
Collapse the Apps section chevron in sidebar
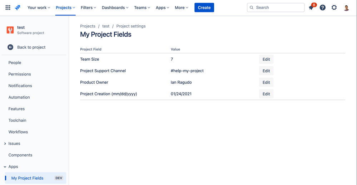(x=5, y=166)
